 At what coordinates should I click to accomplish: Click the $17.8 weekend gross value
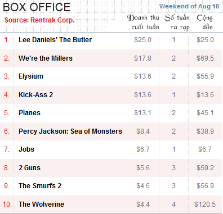142,58
